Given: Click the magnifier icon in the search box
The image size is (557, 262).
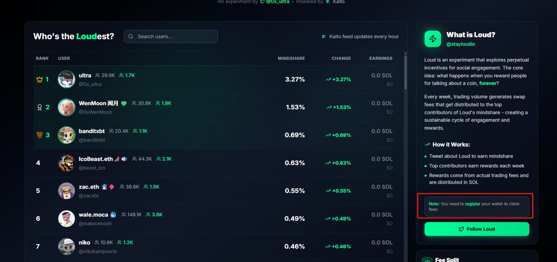Looking at the screenshot, I should tap(131, 37).
